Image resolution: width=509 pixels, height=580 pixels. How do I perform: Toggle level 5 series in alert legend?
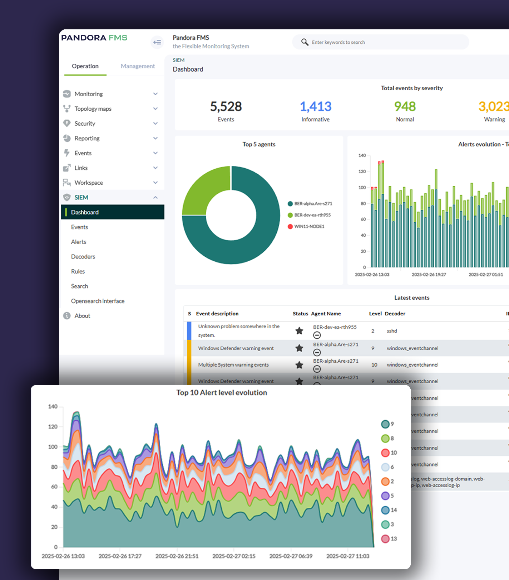(387, 496)
